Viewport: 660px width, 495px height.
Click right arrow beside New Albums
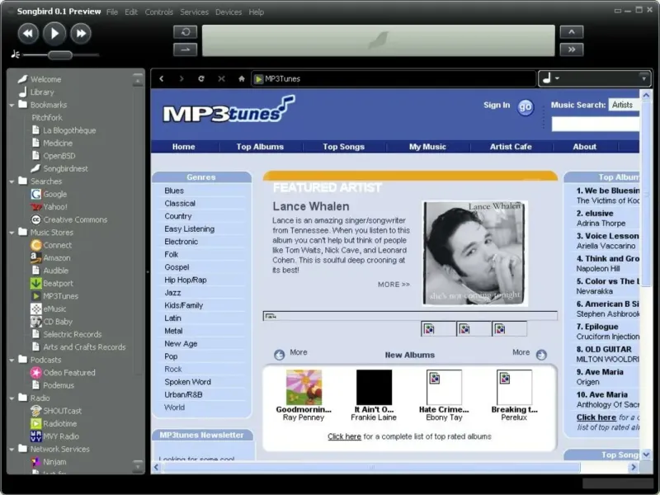pos(541,355)
